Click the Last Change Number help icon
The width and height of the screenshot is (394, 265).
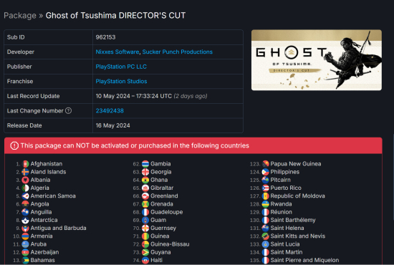(x=68, y=110)
